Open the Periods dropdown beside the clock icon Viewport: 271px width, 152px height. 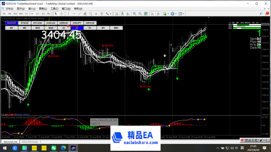(176, 14)
